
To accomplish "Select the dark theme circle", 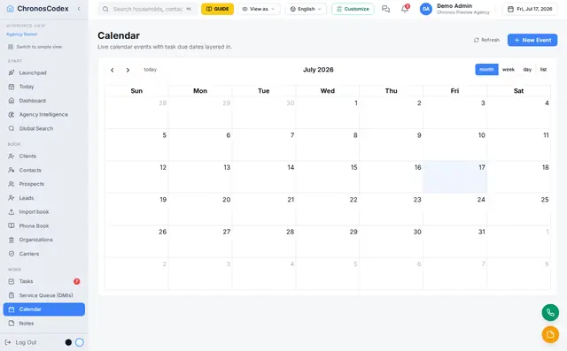I will point(68,342).
